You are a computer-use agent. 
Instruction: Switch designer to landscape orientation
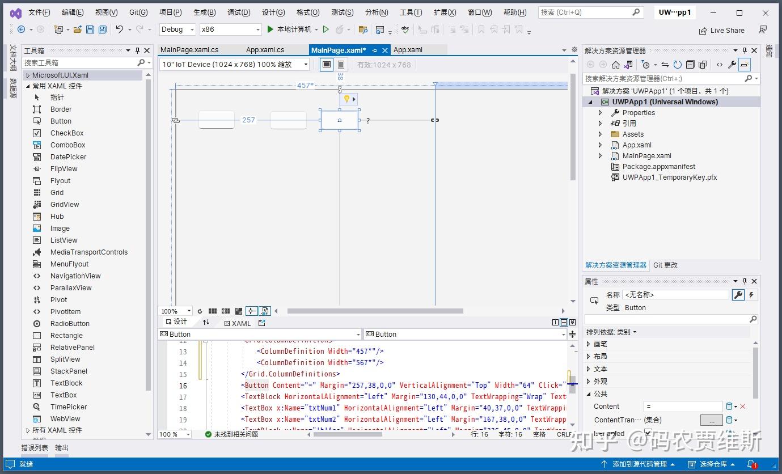click(x=327, y=65)
